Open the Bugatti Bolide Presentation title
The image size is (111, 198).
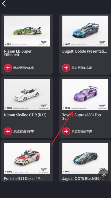[x=85, y=51]
